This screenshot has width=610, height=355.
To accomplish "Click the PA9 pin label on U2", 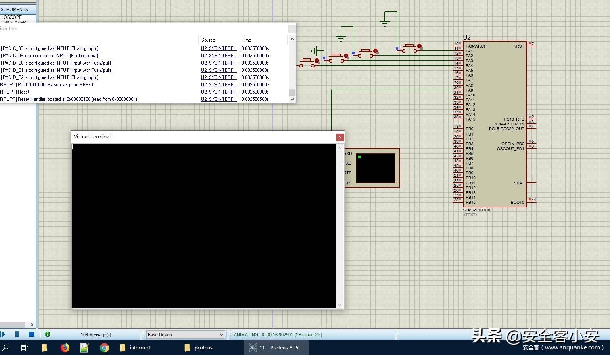I will click(469, 90).
